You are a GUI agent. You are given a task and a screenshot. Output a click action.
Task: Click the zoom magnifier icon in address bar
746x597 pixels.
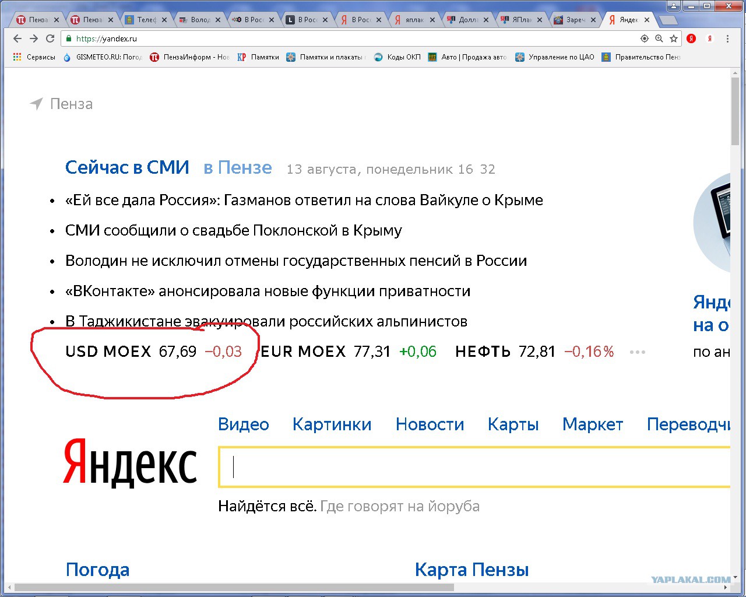point(659,38)
